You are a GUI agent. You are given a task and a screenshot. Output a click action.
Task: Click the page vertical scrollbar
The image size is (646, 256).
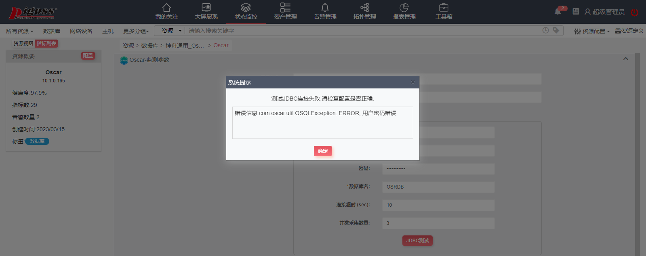click(x=638, y=155)
